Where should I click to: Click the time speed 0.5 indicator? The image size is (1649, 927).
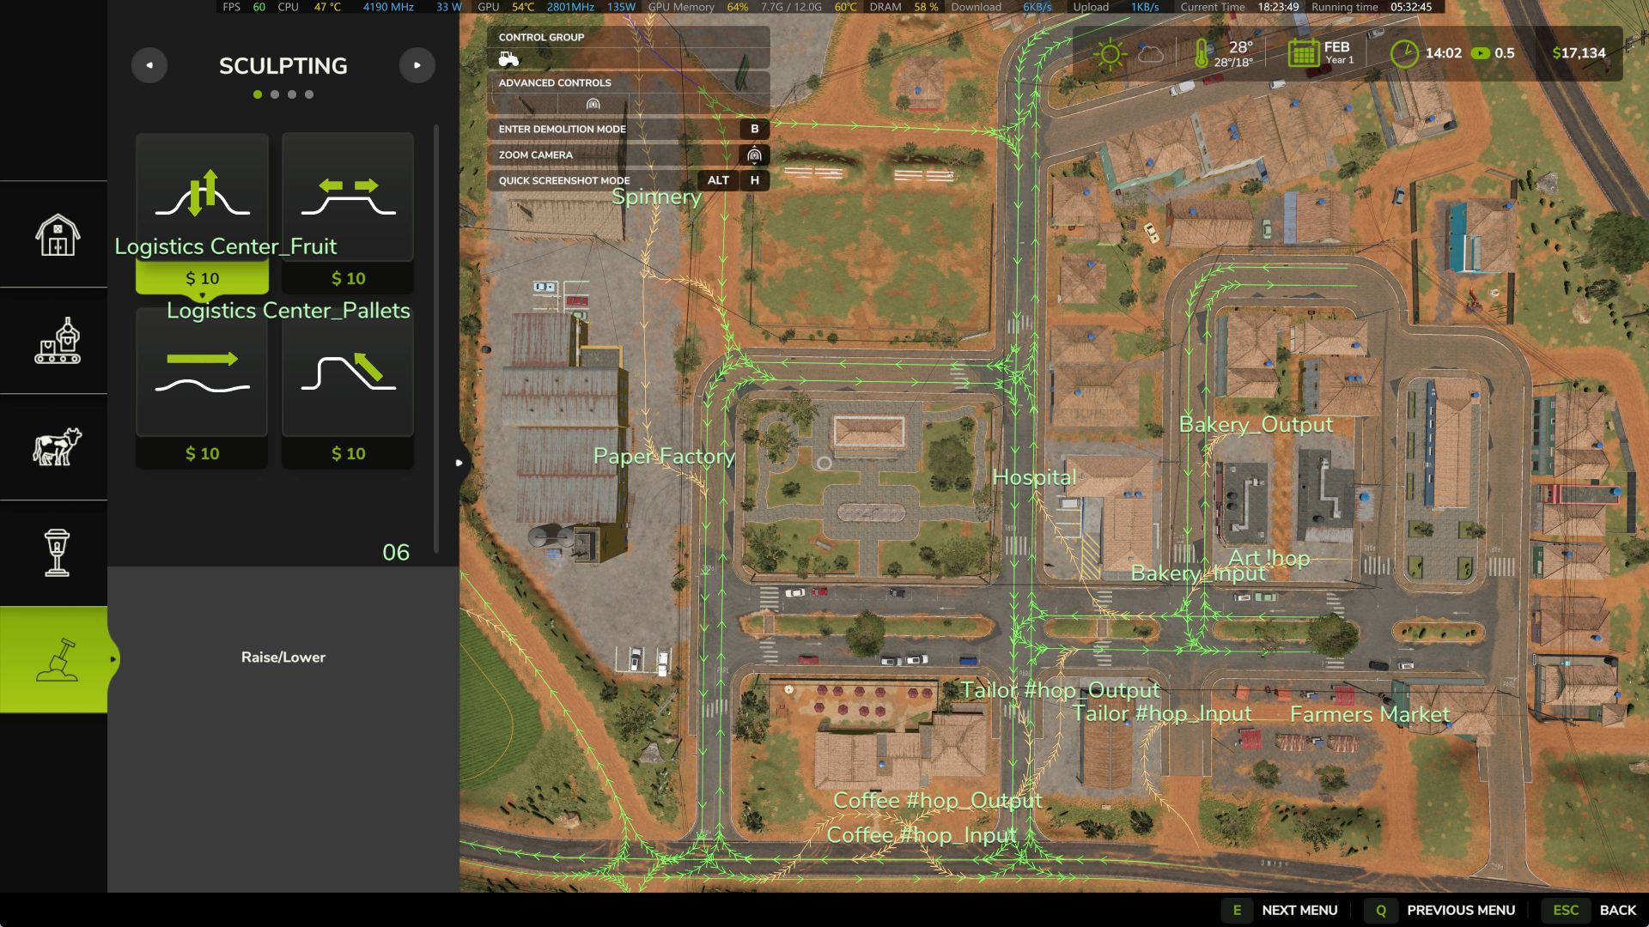pos(1493,53)
